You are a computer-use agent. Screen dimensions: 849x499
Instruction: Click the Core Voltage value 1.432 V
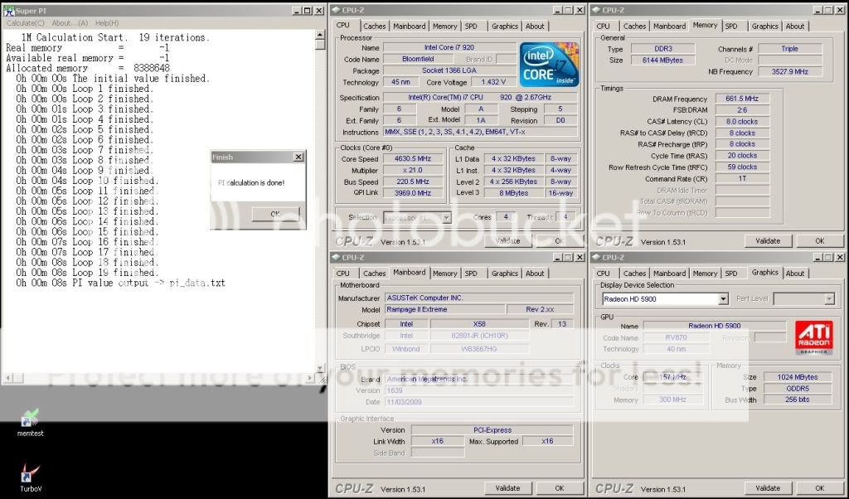coord(493,82)
